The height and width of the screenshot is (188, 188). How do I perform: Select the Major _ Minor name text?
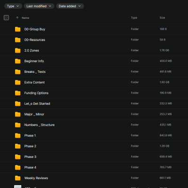click(x=34, y=114)
